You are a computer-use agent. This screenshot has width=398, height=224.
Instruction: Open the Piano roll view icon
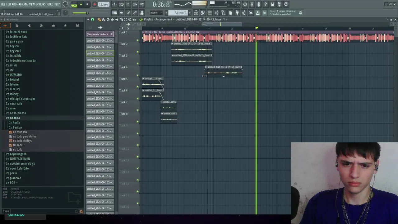(x=203, y=13)
